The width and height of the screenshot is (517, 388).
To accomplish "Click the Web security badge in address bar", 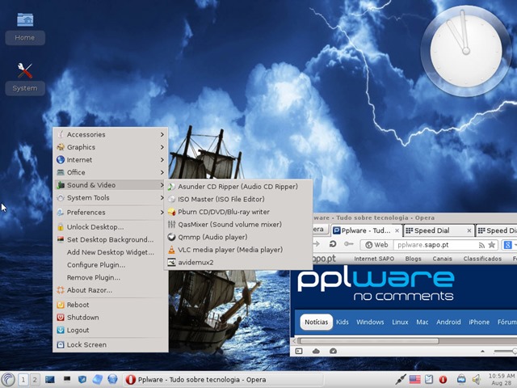I will pyautogui.click(x=376, y=245).
